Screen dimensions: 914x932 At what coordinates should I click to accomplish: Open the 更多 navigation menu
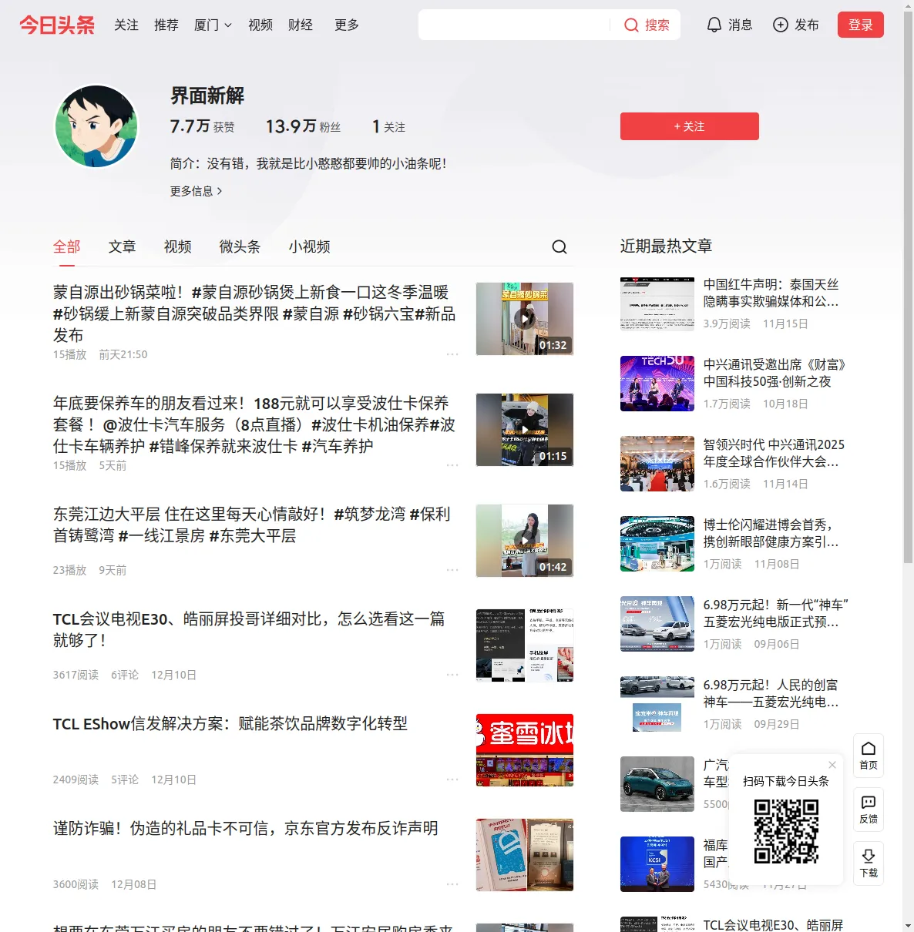[x=347, y=25]
